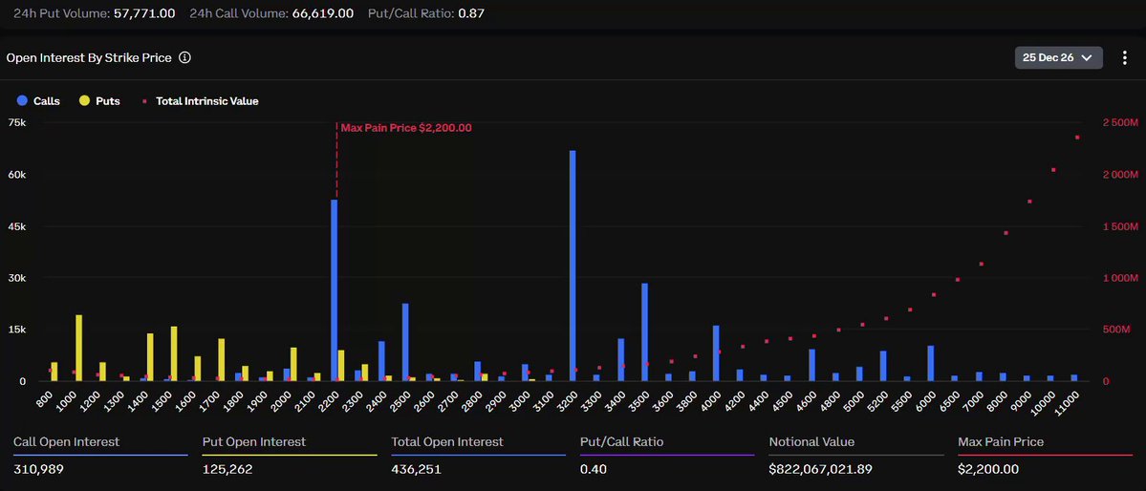Click the 75k label on the left axis
The height and width of the screenshot is (491, 1146).
click(16, 122)
